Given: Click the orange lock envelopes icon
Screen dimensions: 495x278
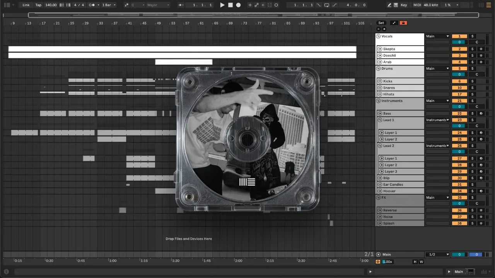Looking at the screenshot, I should click(x=403, y=23).
